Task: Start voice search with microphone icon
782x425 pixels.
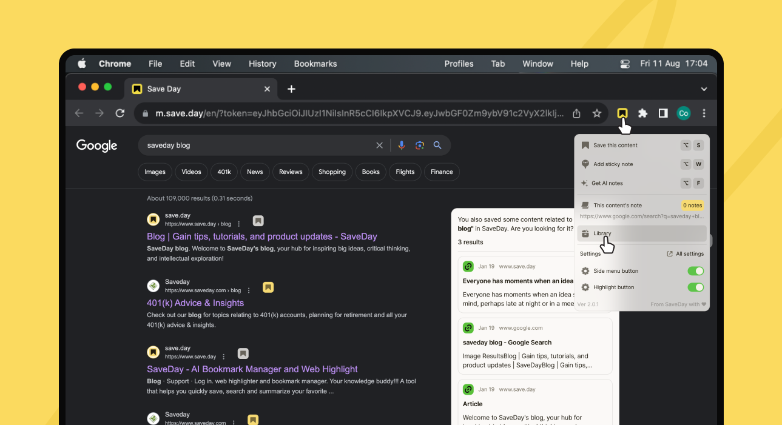Action: coord(401,146)
